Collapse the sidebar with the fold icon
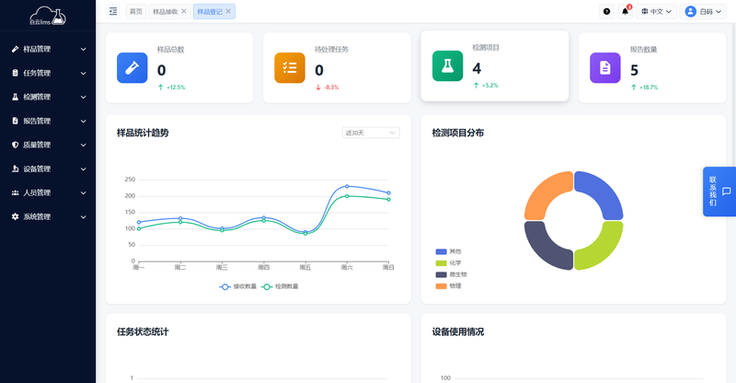The height and width of the screenshot is (383, 736). click(113, 11)
